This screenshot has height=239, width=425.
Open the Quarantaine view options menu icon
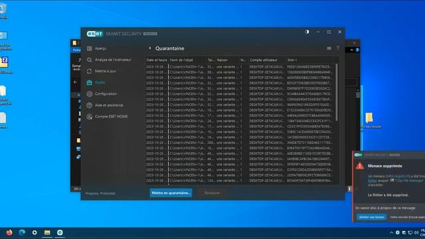[x=329, y=48]
